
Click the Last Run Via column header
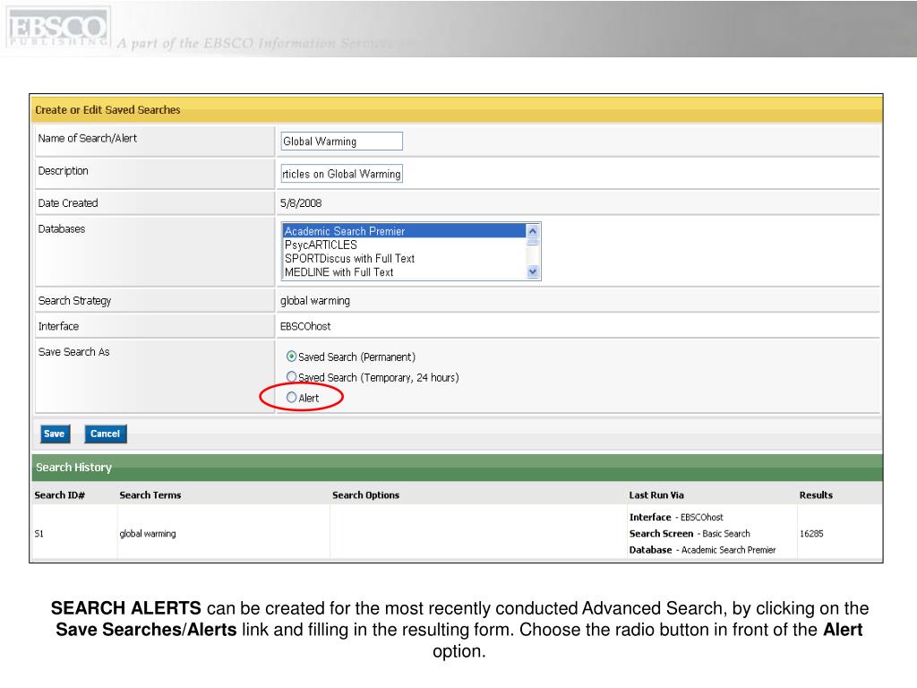click(656, 494)
